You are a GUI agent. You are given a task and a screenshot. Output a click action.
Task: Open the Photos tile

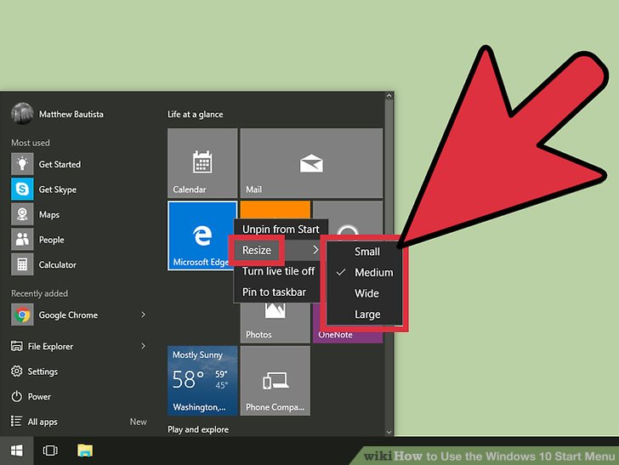click(275, 324)
